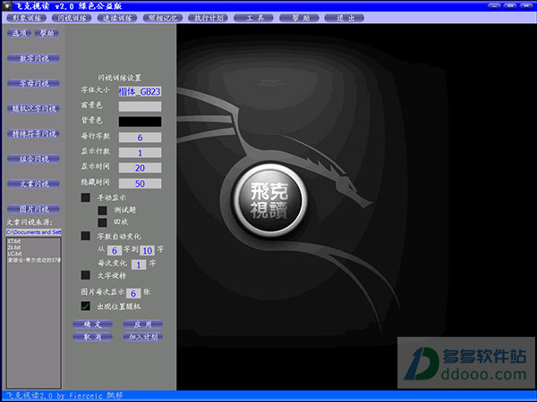This screenshot has height=402, width=537.
Task: Enable the 文字旋转 checkbox
Action: (x=86, y=275)
